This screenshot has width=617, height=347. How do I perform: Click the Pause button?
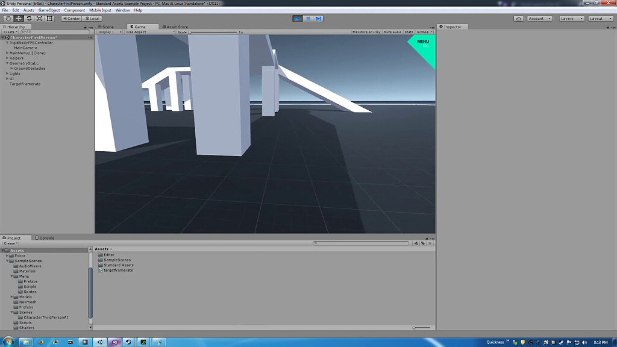(x=308, y=19)
